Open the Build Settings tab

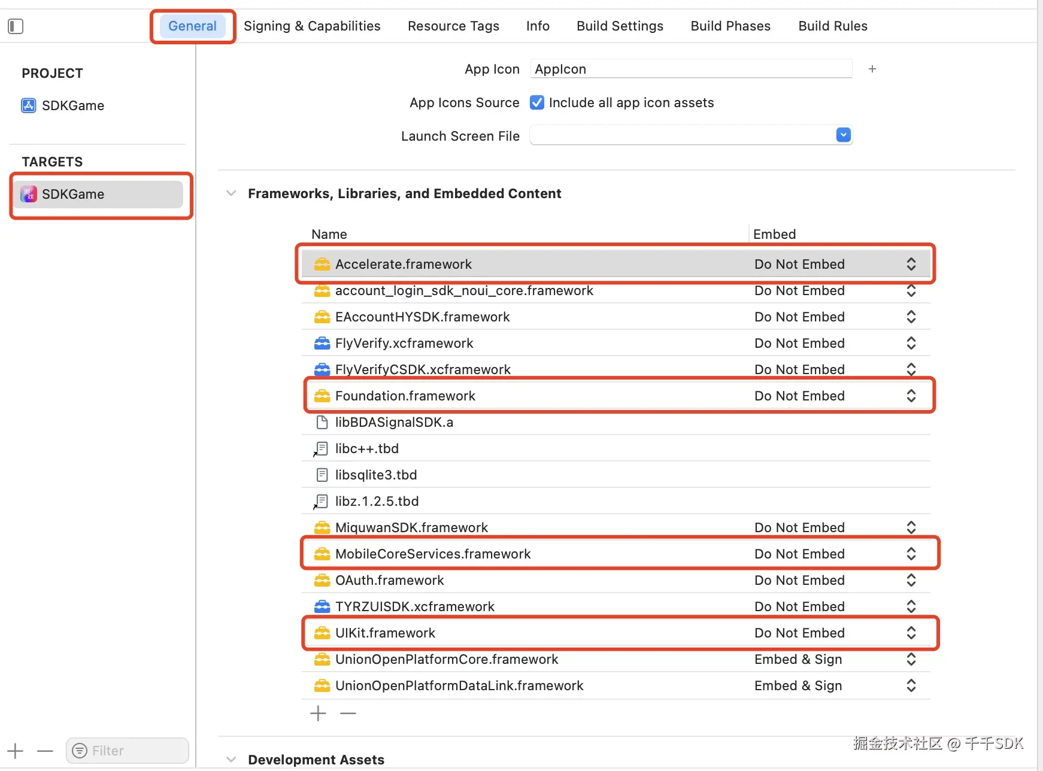(x=620, y=26)
